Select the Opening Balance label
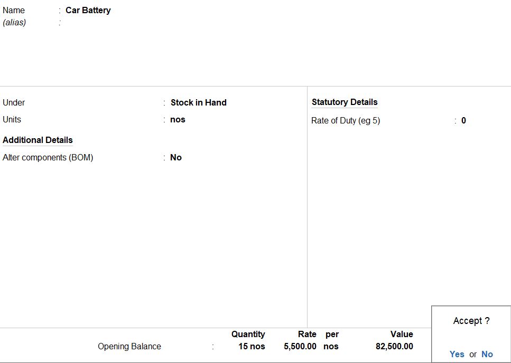 129,347
